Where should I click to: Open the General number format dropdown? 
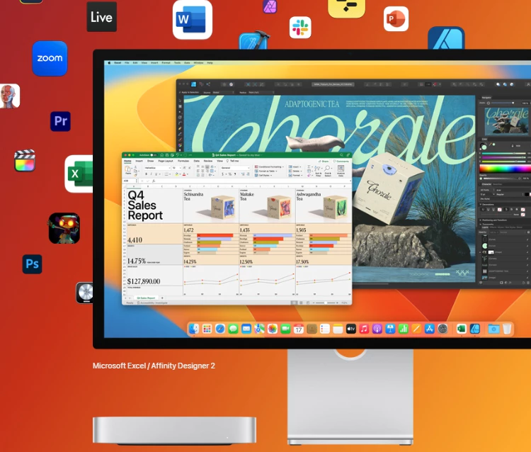point(235,168)
